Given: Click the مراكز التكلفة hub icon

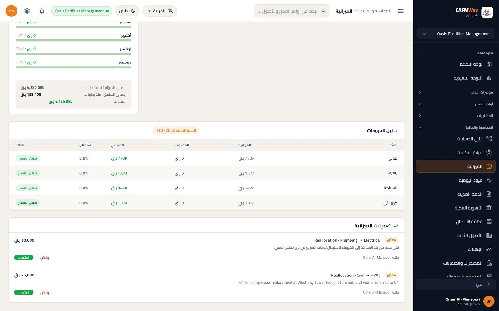Looking at the screenshot, I should click(489, 152).
